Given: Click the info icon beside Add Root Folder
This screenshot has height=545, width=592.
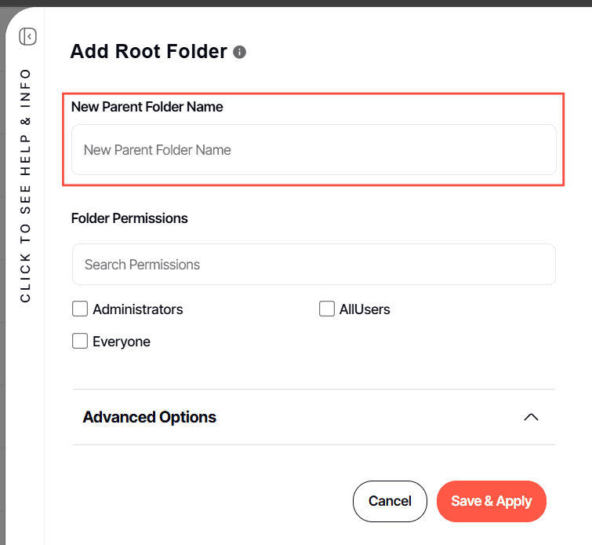Looking at the screenshot, I should (x=240, y=53).
